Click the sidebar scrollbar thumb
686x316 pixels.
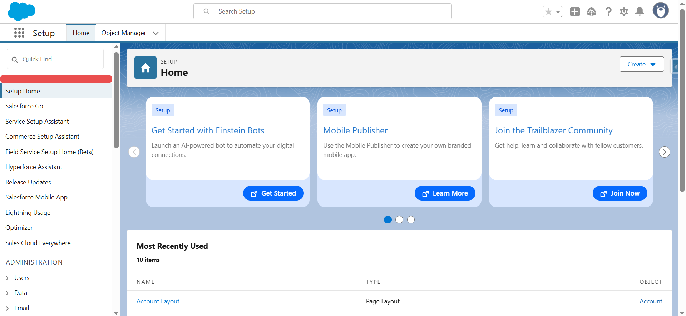116,100
